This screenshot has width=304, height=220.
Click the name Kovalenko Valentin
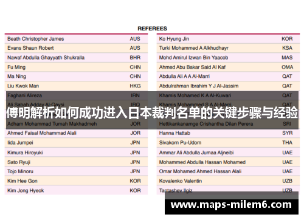tap(181, 181)
